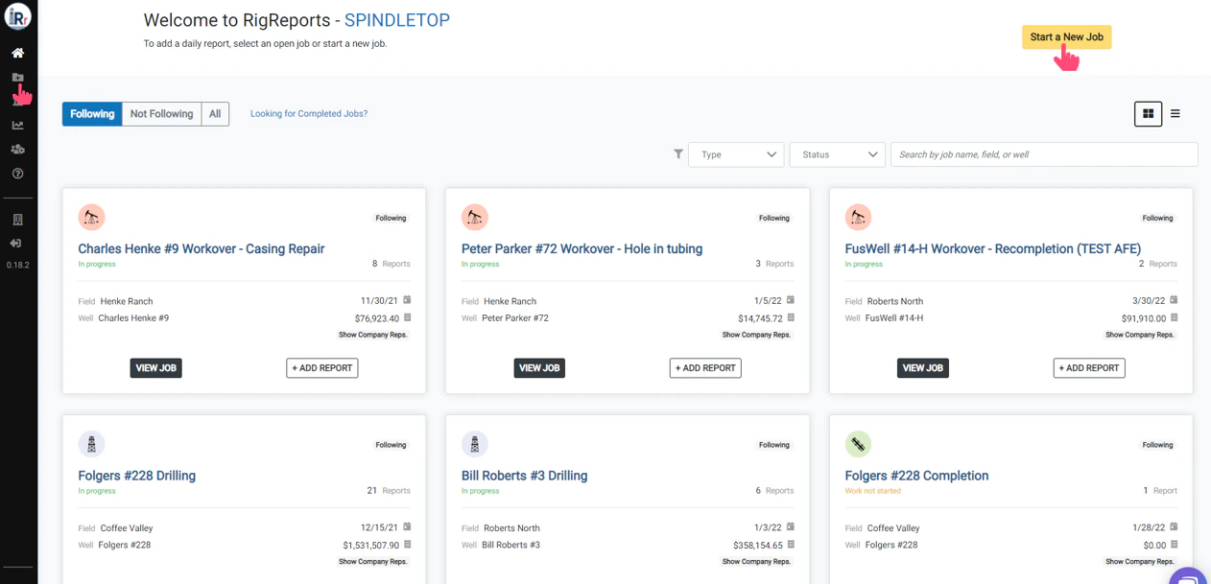Select the All jobs tab
Screen dimensions: 1211x584
[x=215, y=113]
